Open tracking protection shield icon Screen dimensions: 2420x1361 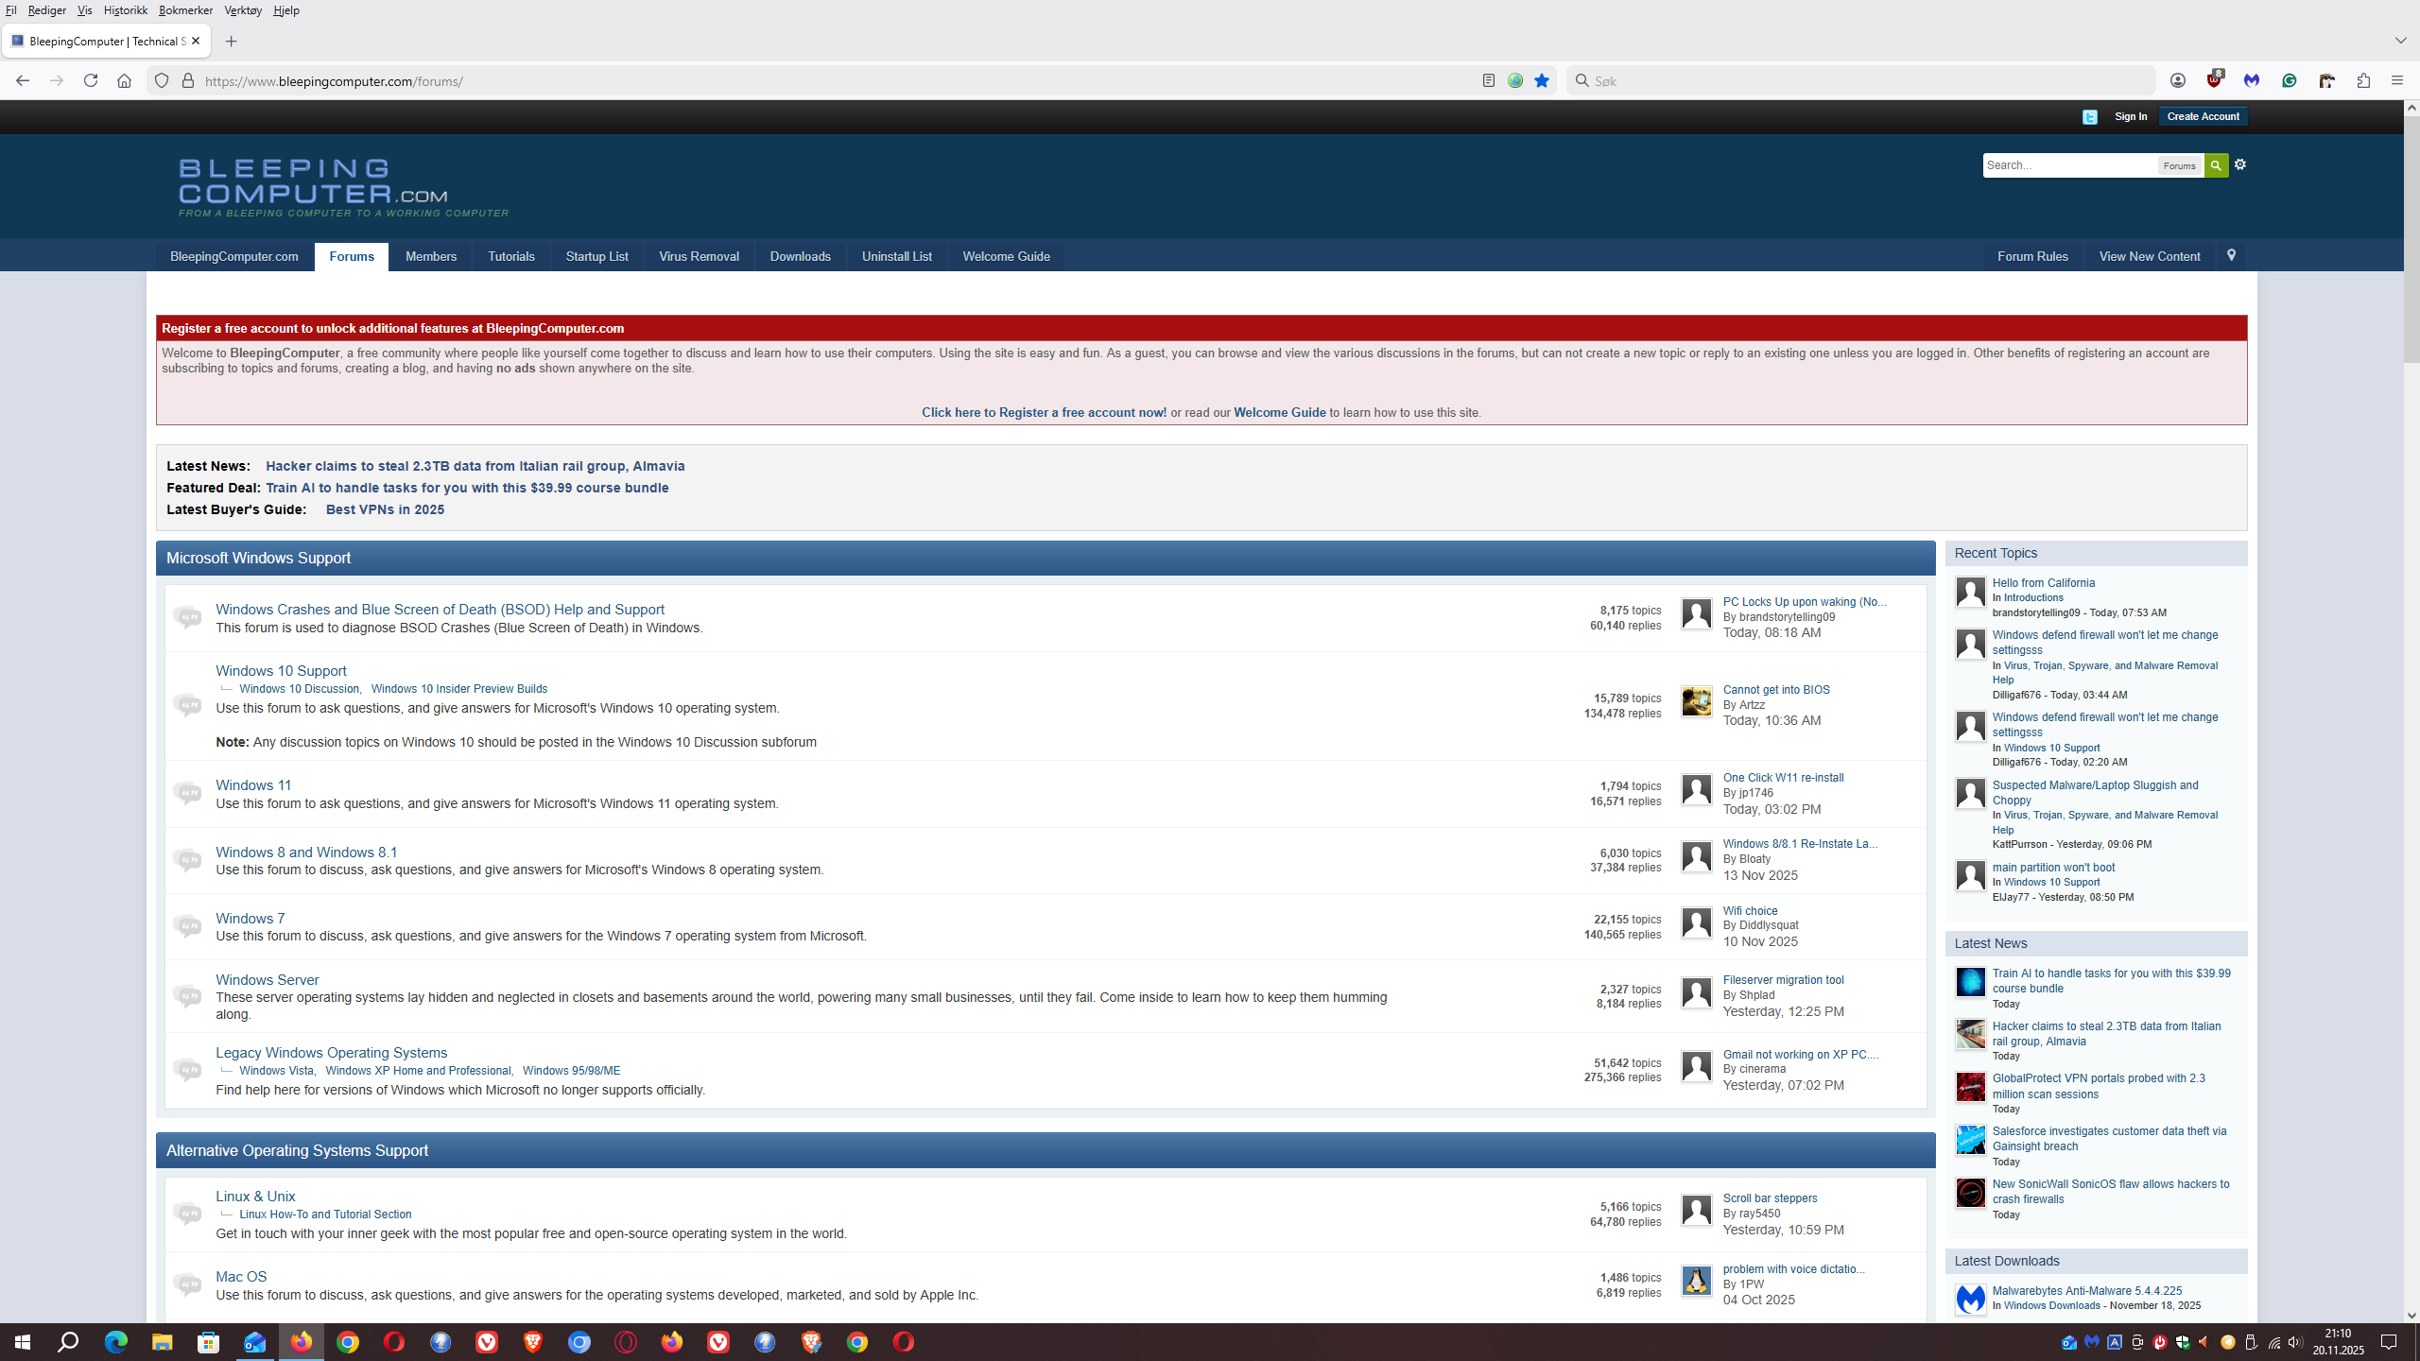162,81
